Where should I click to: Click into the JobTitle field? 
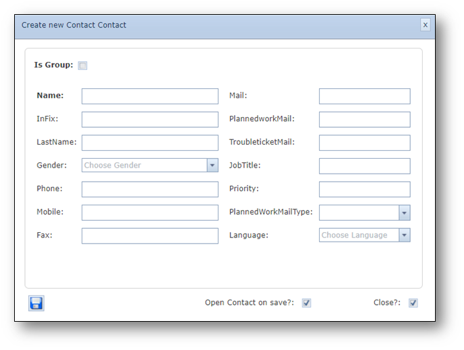click(x=364, y=166)
